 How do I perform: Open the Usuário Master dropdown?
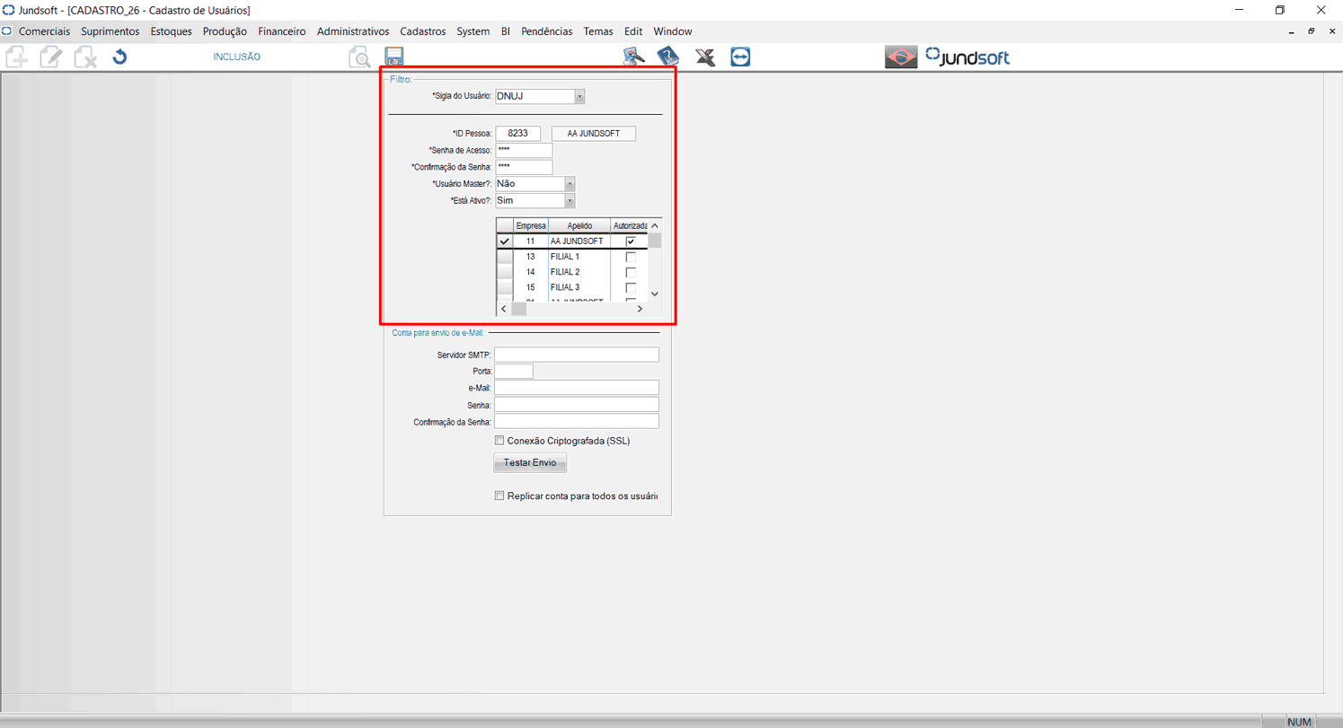(570, 183)
